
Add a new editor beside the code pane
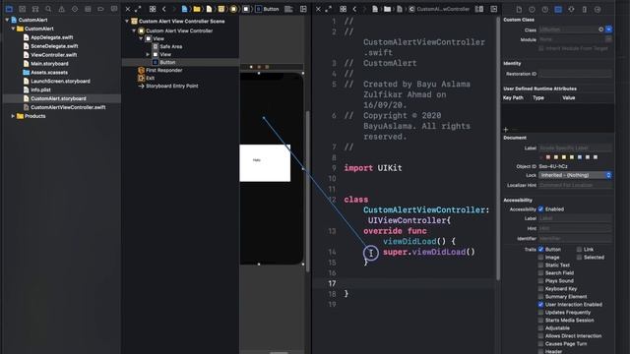[494, 9]
